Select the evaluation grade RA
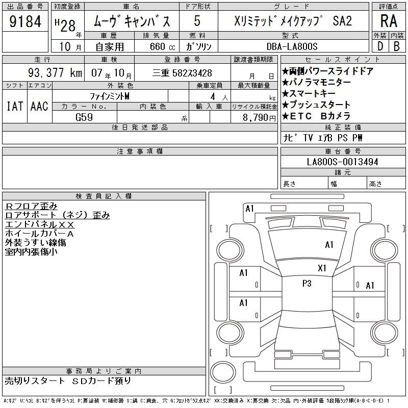Viewport: 408px width, 408px height. click(x=389, y=21)
